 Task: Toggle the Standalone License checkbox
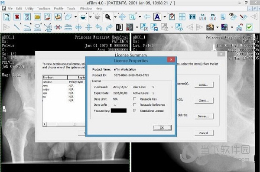coord(135,110)
